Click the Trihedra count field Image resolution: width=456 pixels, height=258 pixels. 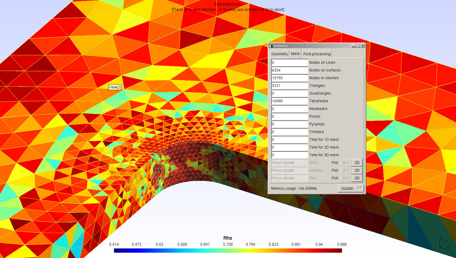(x=290, y=132)
